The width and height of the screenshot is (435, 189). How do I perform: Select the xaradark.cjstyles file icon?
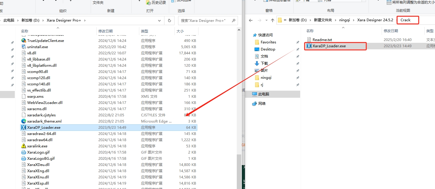[24, 115]
